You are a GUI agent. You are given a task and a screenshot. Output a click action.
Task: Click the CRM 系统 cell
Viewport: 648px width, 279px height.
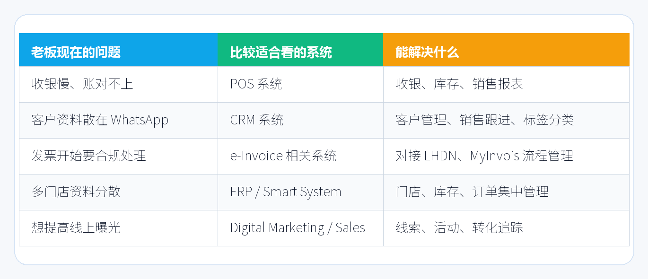pyautogui.click(x=300, y=120)
